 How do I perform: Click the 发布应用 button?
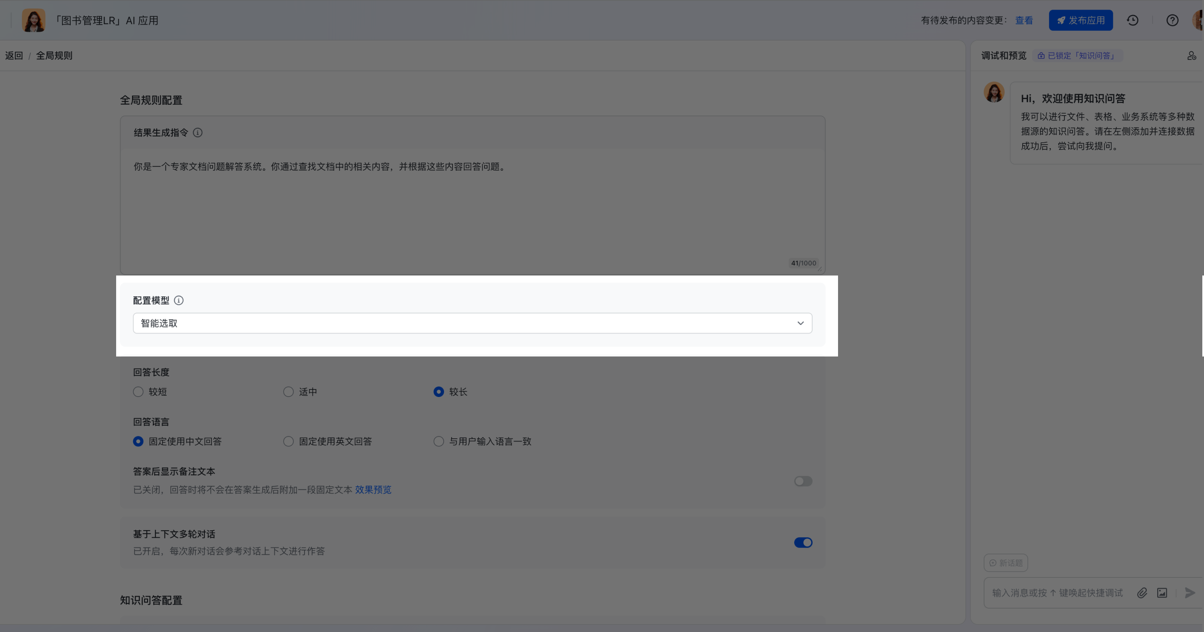pyautogui.click(x=1080, y=20)
